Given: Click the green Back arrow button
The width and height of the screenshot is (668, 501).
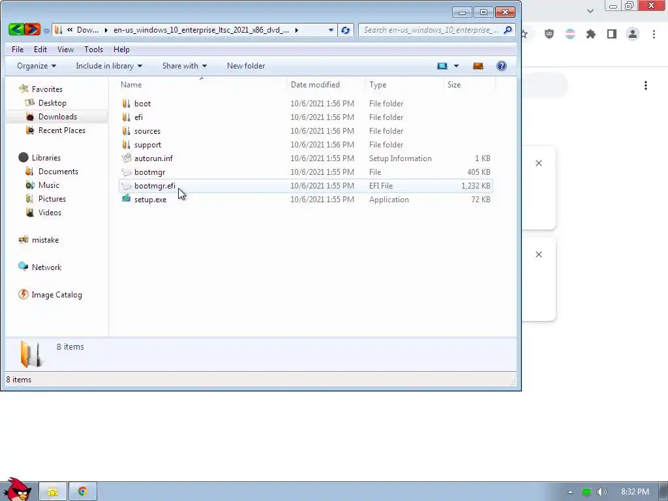Looking at the screenshot, I should click(x=16, y=29).
